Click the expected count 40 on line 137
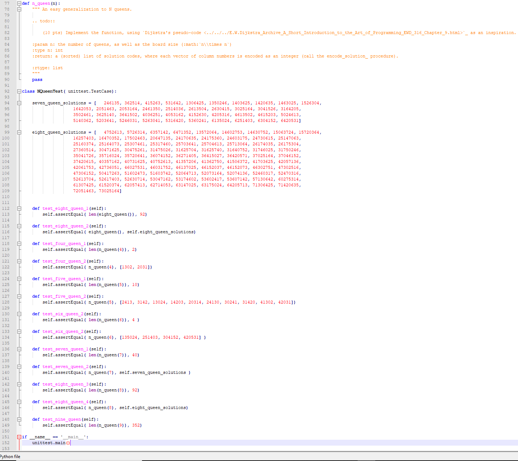The height and width of the screenshot is (461, 518). (x=135, y=355)
